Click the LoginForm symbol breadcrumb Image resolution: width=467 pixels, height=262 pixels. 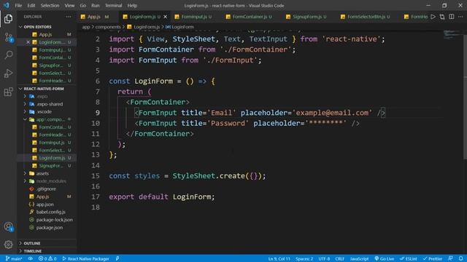[x=180, y=27]
